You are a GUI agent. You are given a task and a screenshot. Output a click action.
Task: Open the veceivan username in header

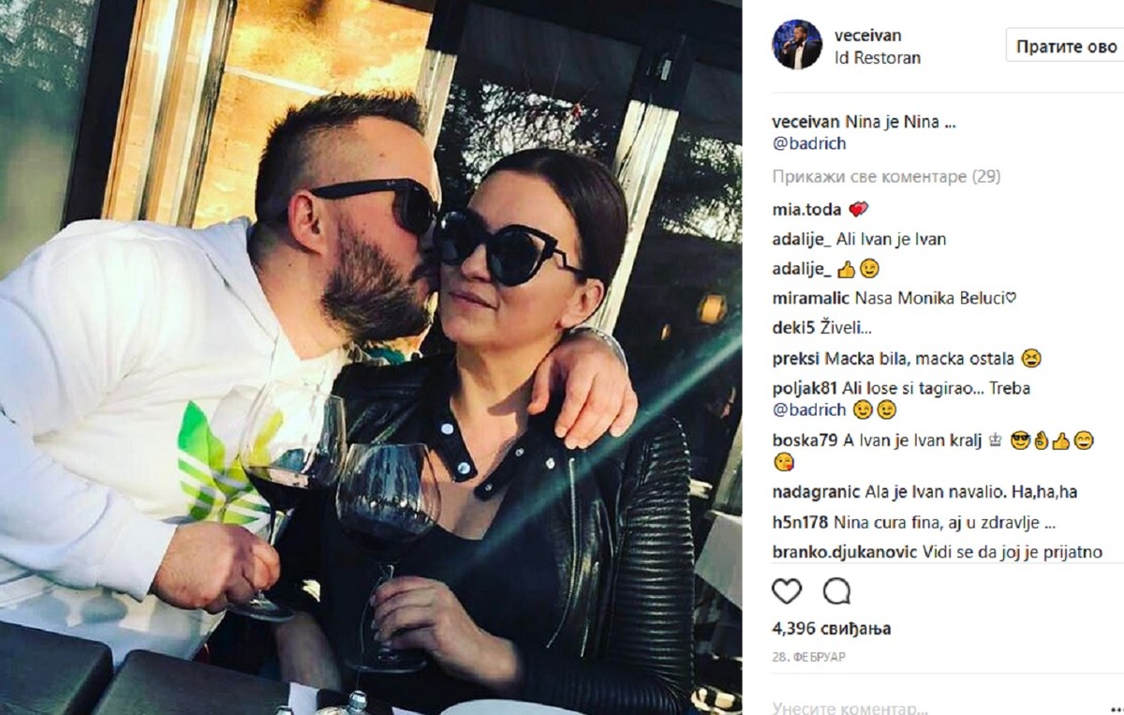(867, 36)
